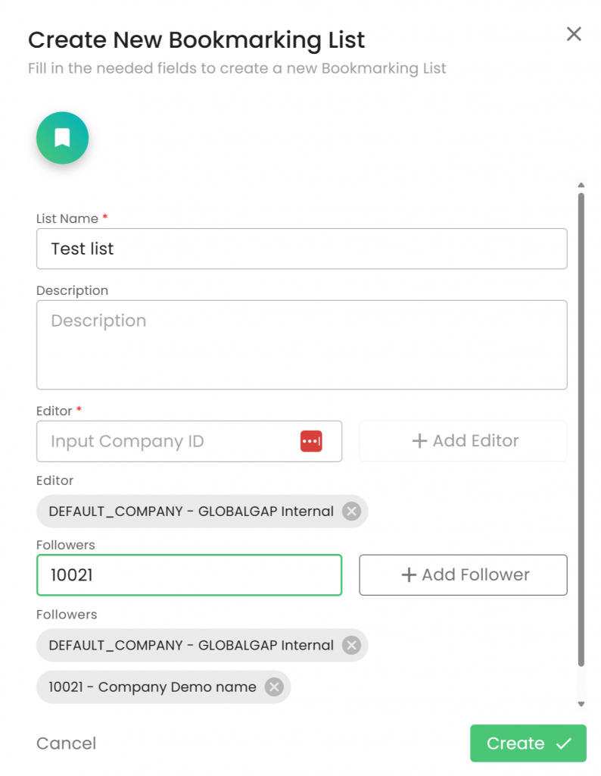Select the 10021 Company Demo name chip label
This screenshot has height=776, width=601.
[152, 687]
